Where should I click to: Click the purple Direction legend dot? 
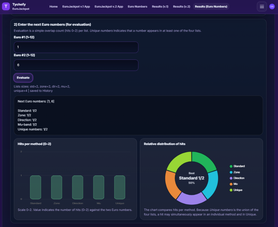click(x=231, y=178)
